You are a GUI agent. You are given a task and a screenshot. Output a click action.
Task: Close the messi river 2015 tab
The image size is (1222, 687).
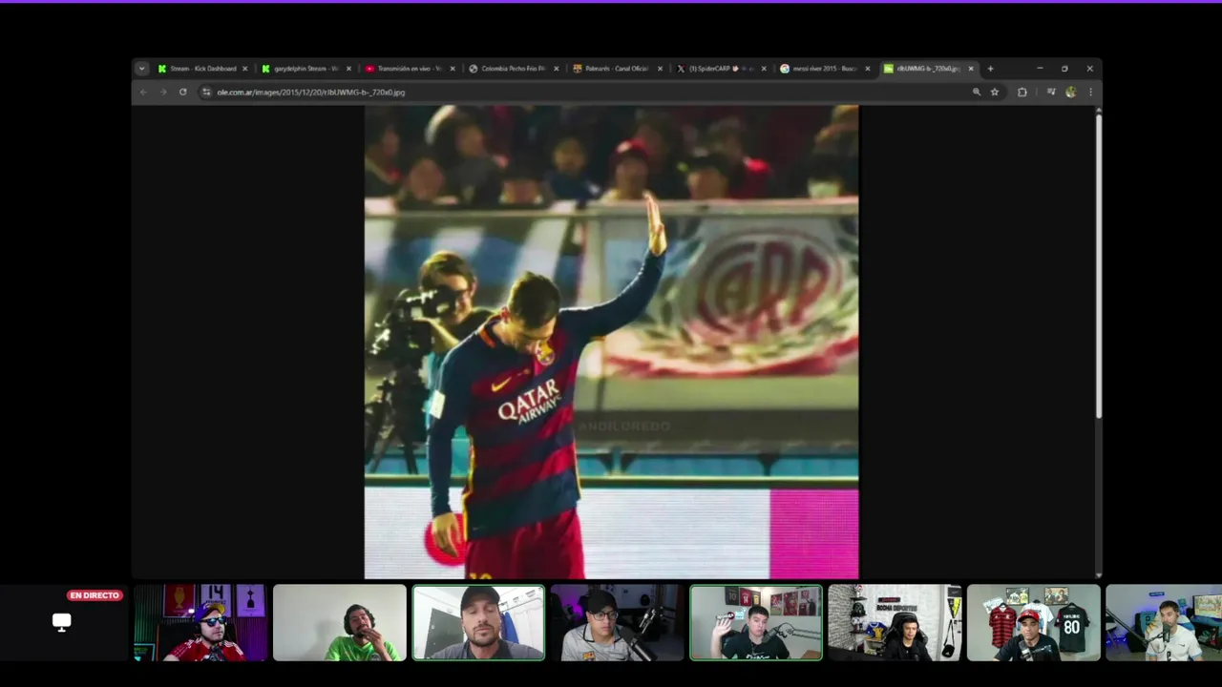pyautogui.click(x=867, y=69)
